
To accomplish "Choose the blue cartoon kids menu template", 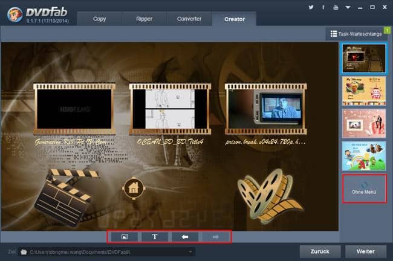I will tap(363, 156).
